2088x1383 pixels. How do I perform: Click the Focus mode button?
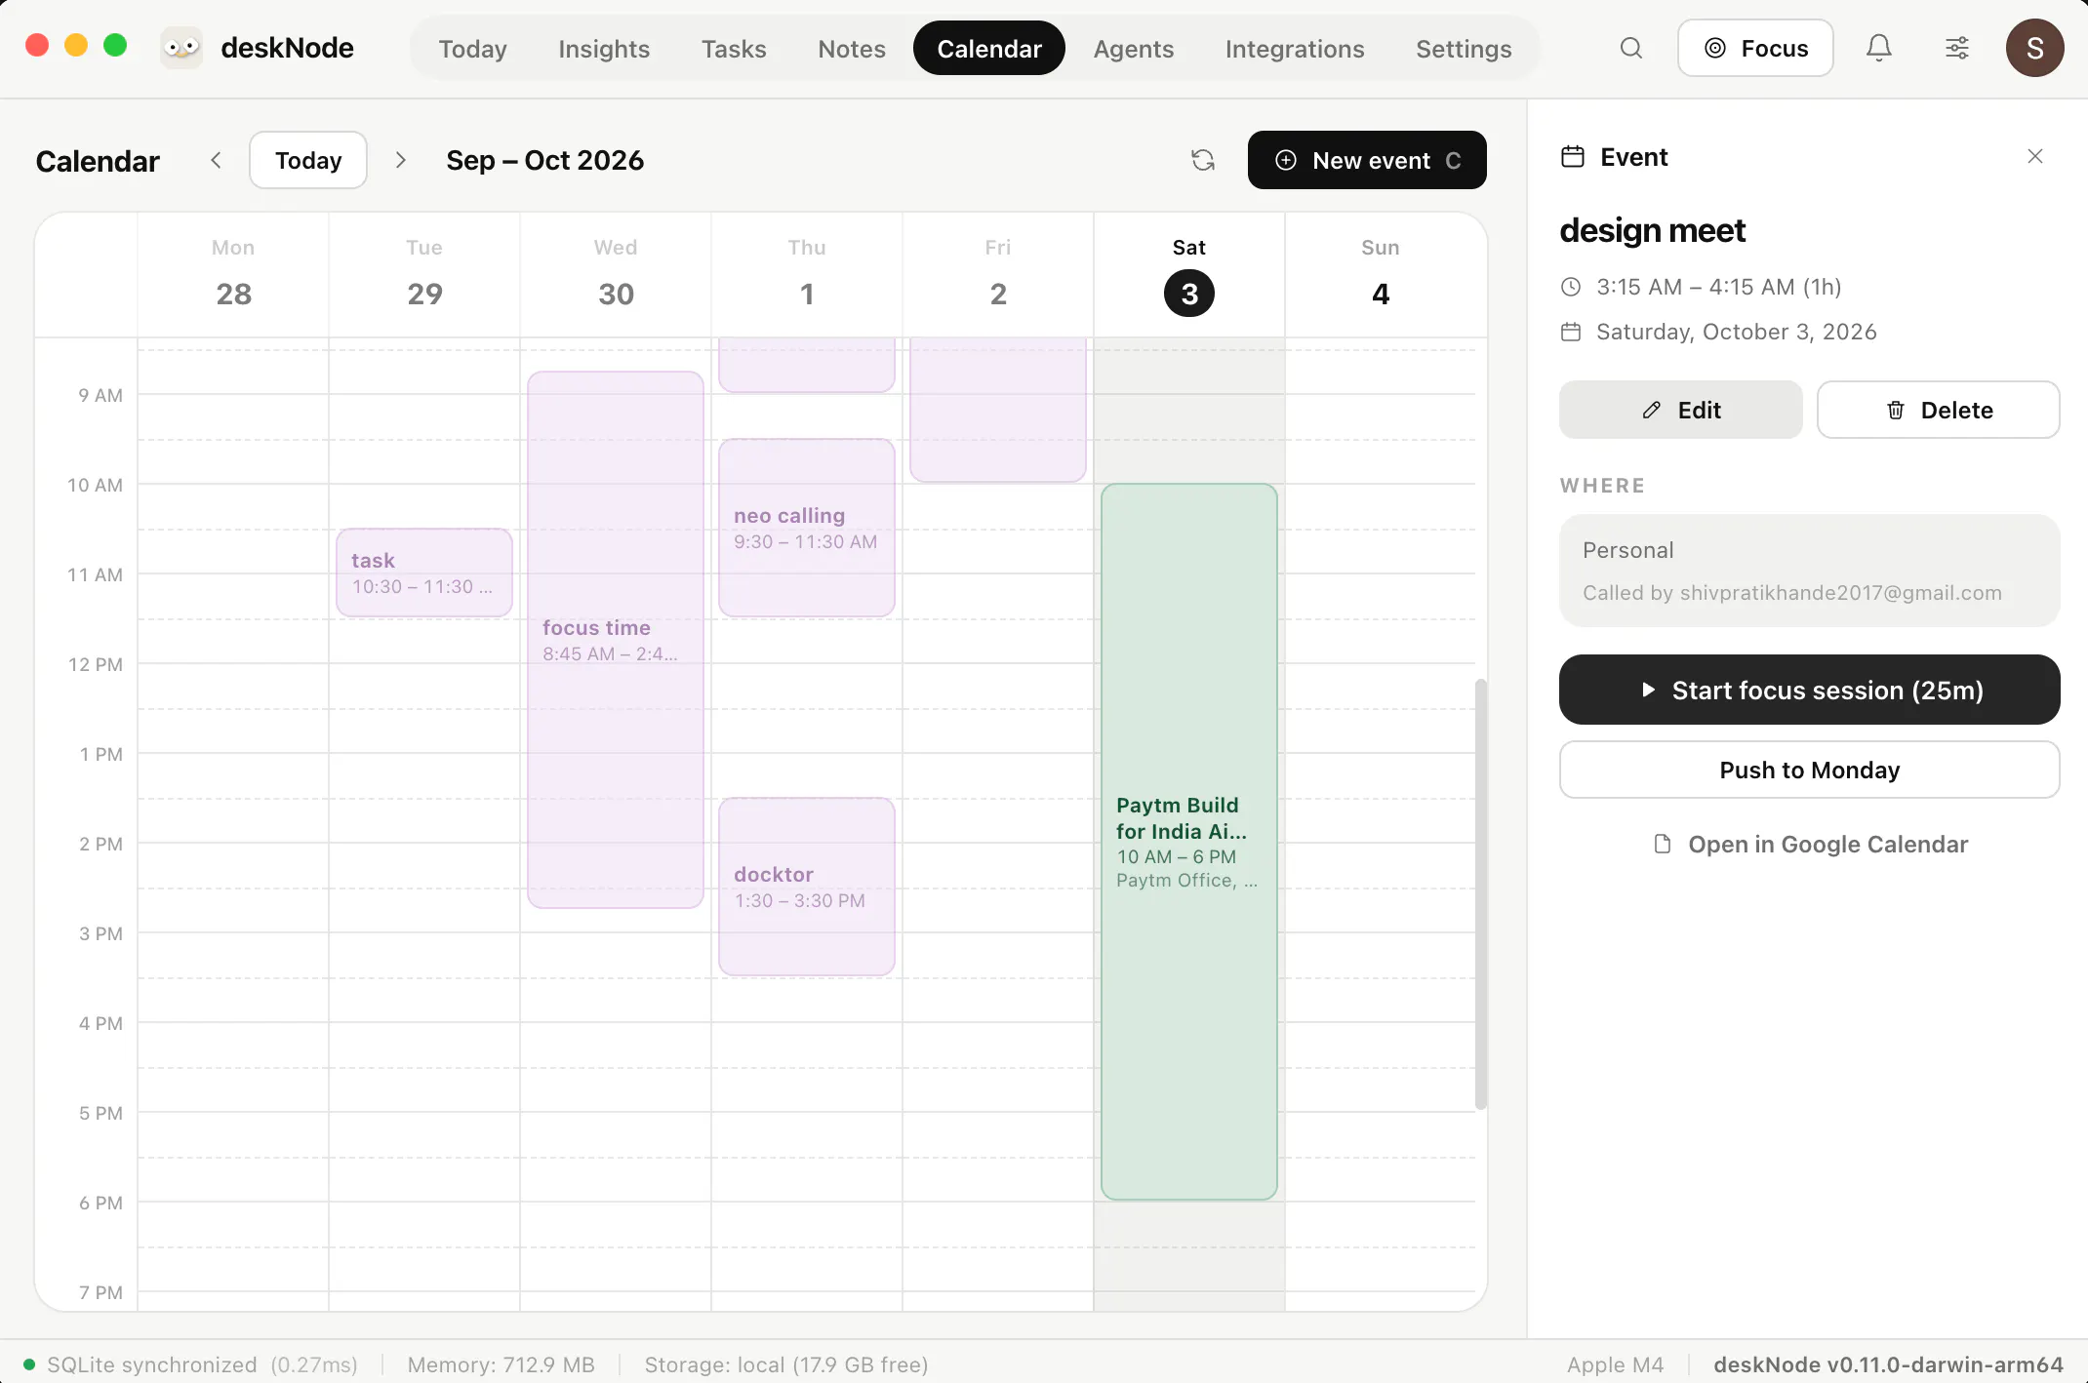tap(1755, 48)
